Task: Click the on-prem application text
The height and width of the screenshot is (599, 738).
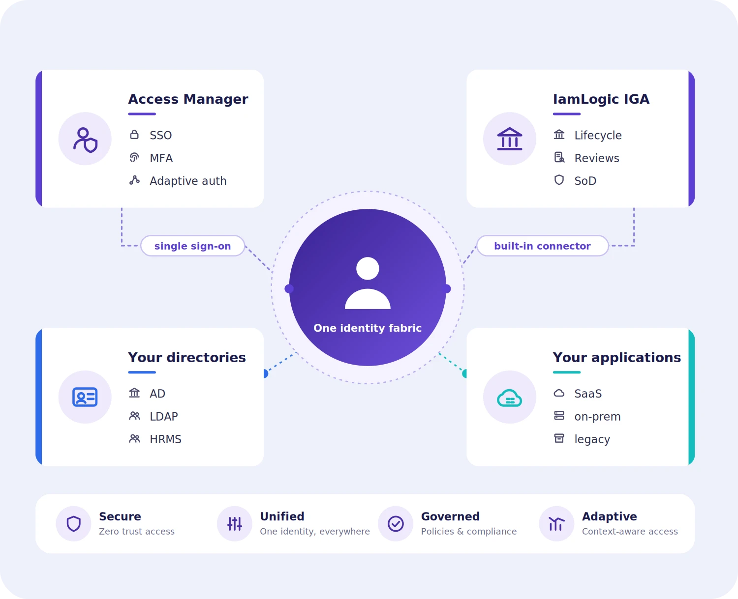Action: [597, 417]
